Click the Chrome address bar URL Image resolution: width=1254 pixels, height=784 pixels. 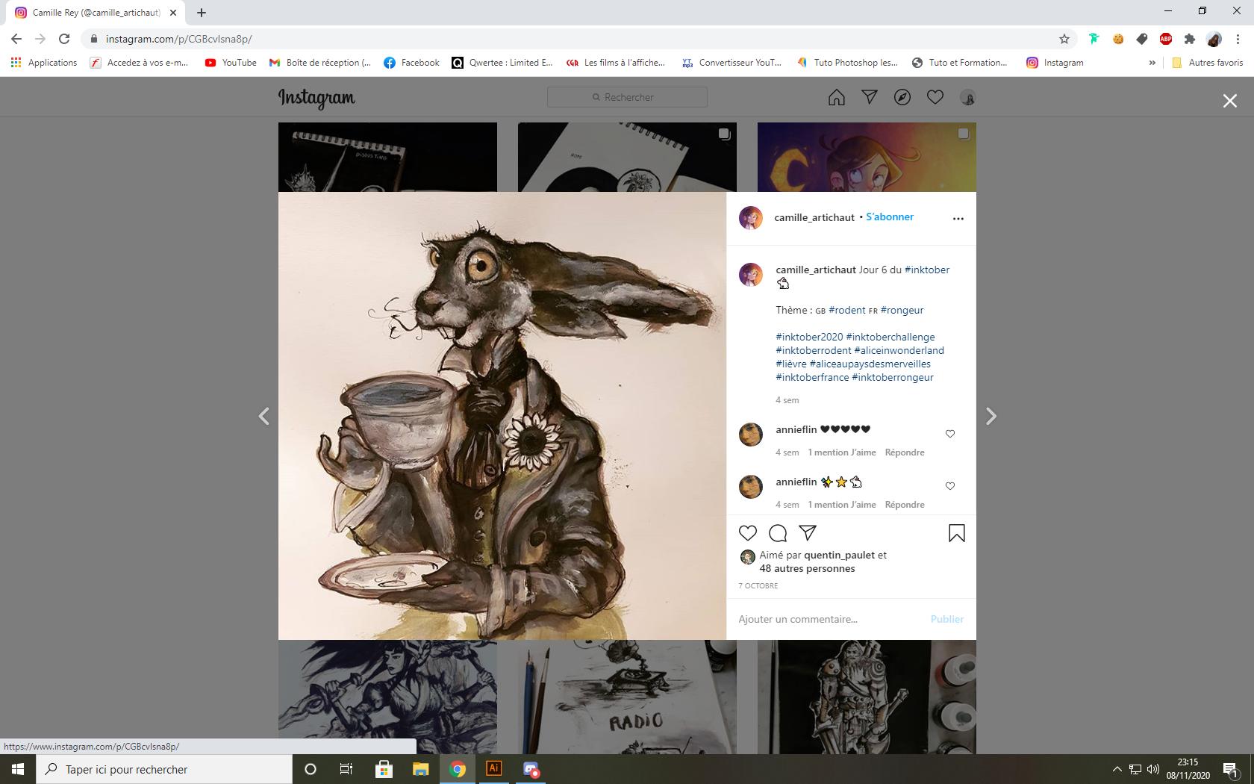pos(179,39)
